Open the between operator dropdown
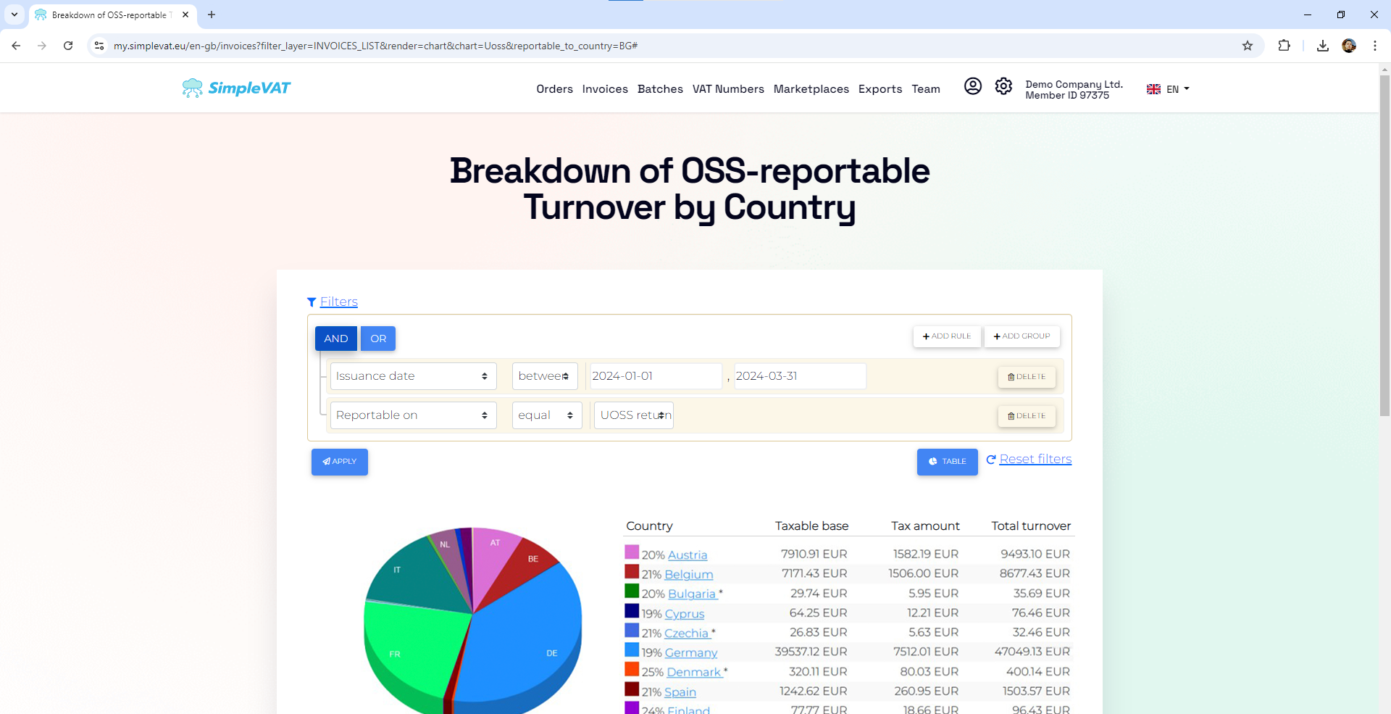The image size is (1391, 714). point(545,376)
